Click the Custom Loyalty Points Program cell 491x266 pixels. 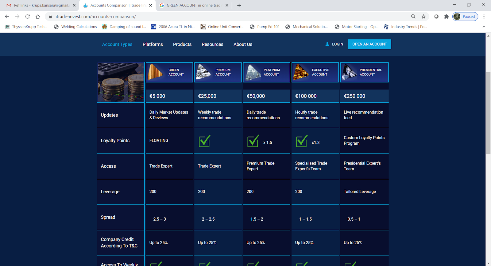364,140
